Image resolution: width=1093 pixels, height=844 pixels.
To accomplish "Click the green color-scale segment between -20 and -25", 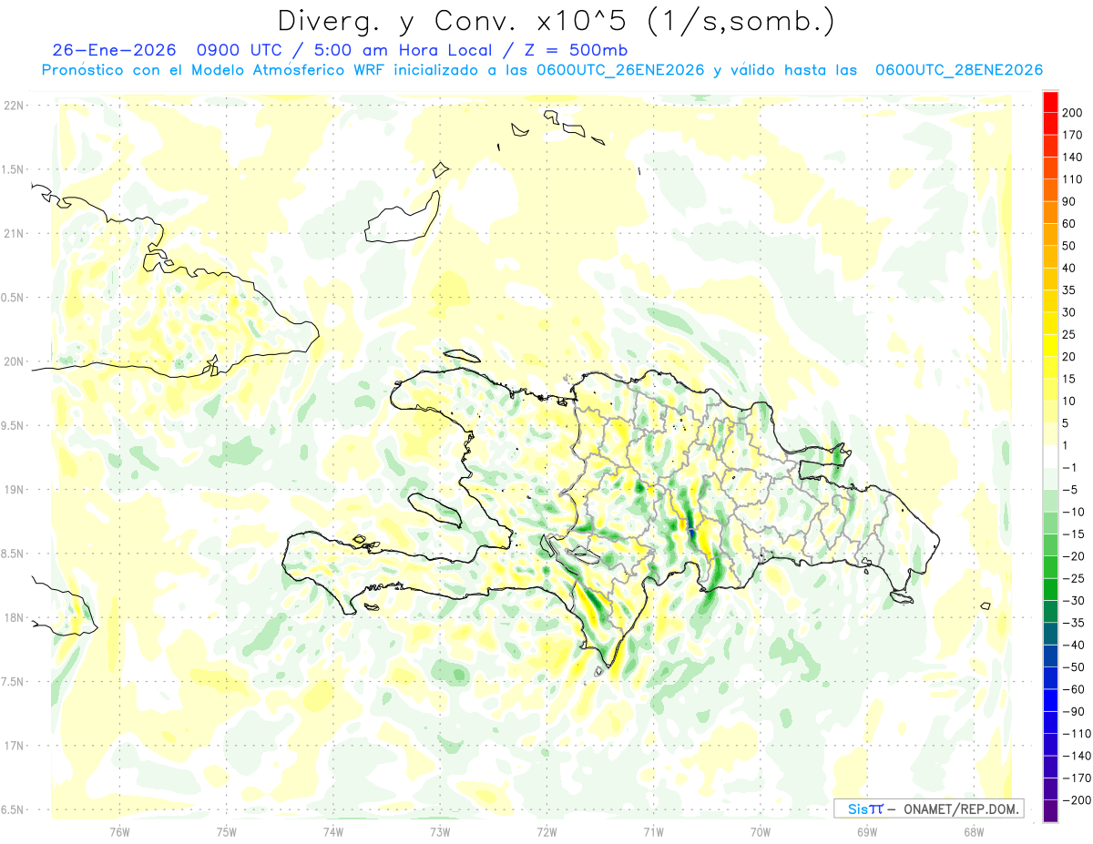I will [1050, 567].
